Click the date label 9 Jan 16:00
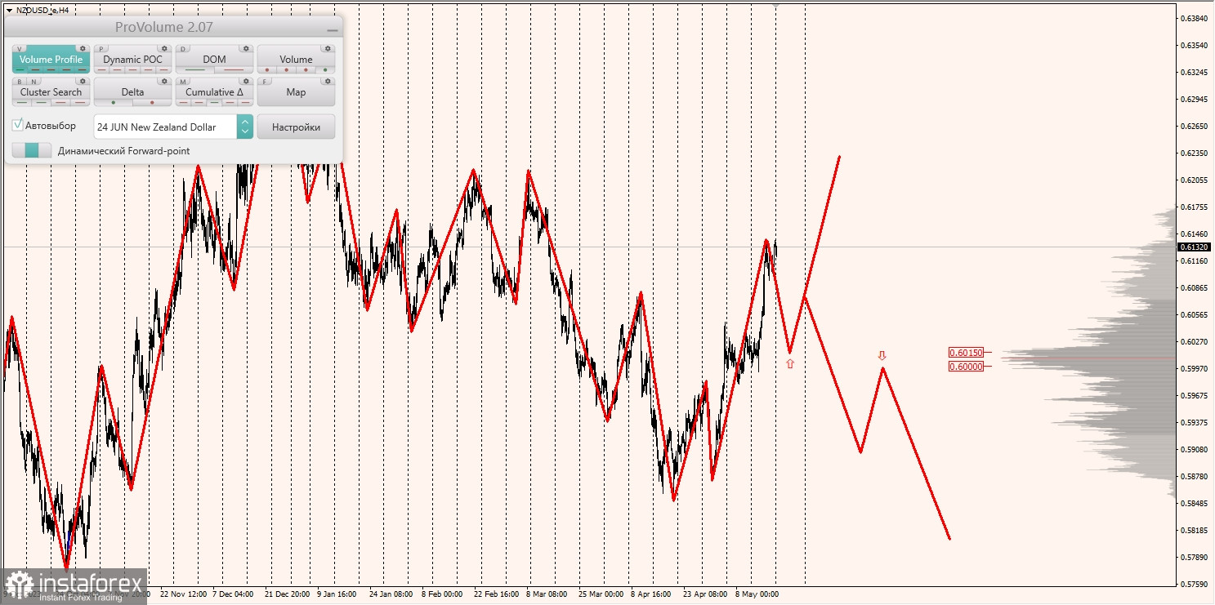Screen dimensions: 1215x605 (x=336, y=594)
